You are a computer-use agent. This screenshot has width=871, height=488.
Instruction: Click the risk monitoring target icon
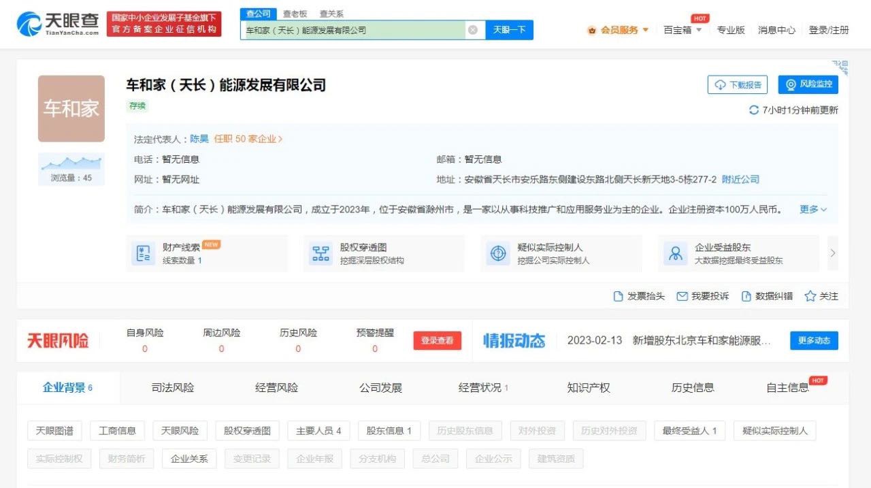pos(791,84)
